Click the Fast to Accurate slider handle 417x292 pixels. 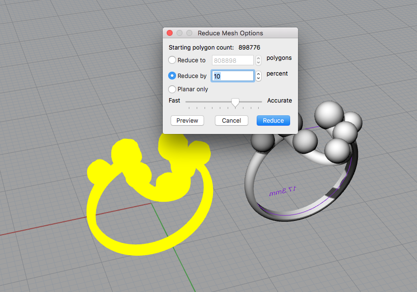click(235, 103)
